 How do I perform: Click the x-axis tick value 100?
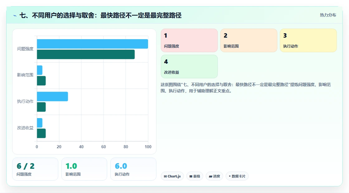pos(148,147)
